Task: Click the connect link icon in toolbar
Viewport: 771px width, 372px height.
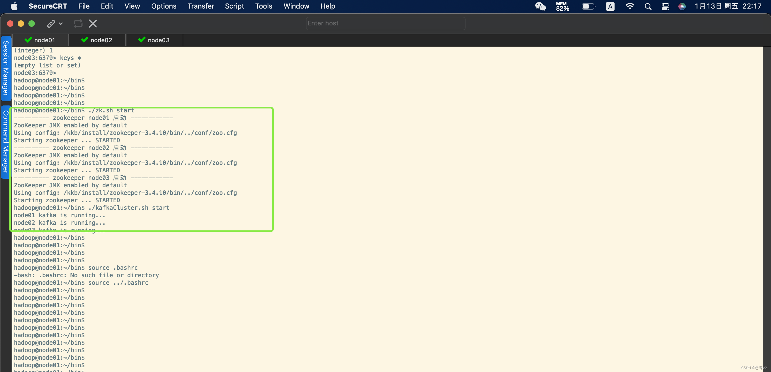Action: click(x=51, y=23)
